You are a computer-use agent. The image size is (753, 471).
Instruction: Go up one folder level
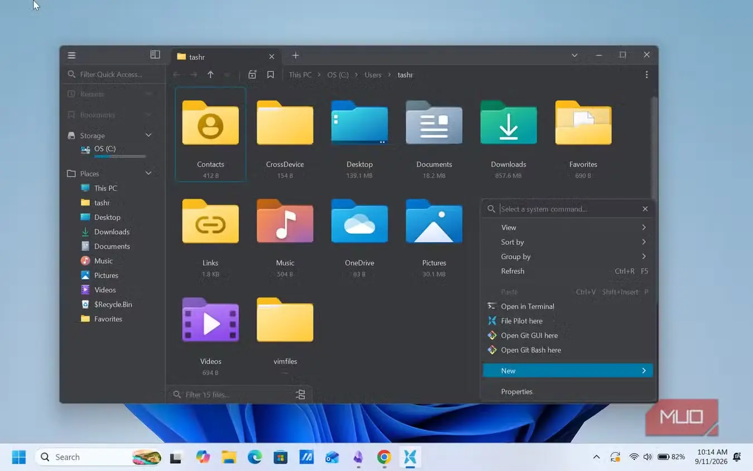point(210,75)
